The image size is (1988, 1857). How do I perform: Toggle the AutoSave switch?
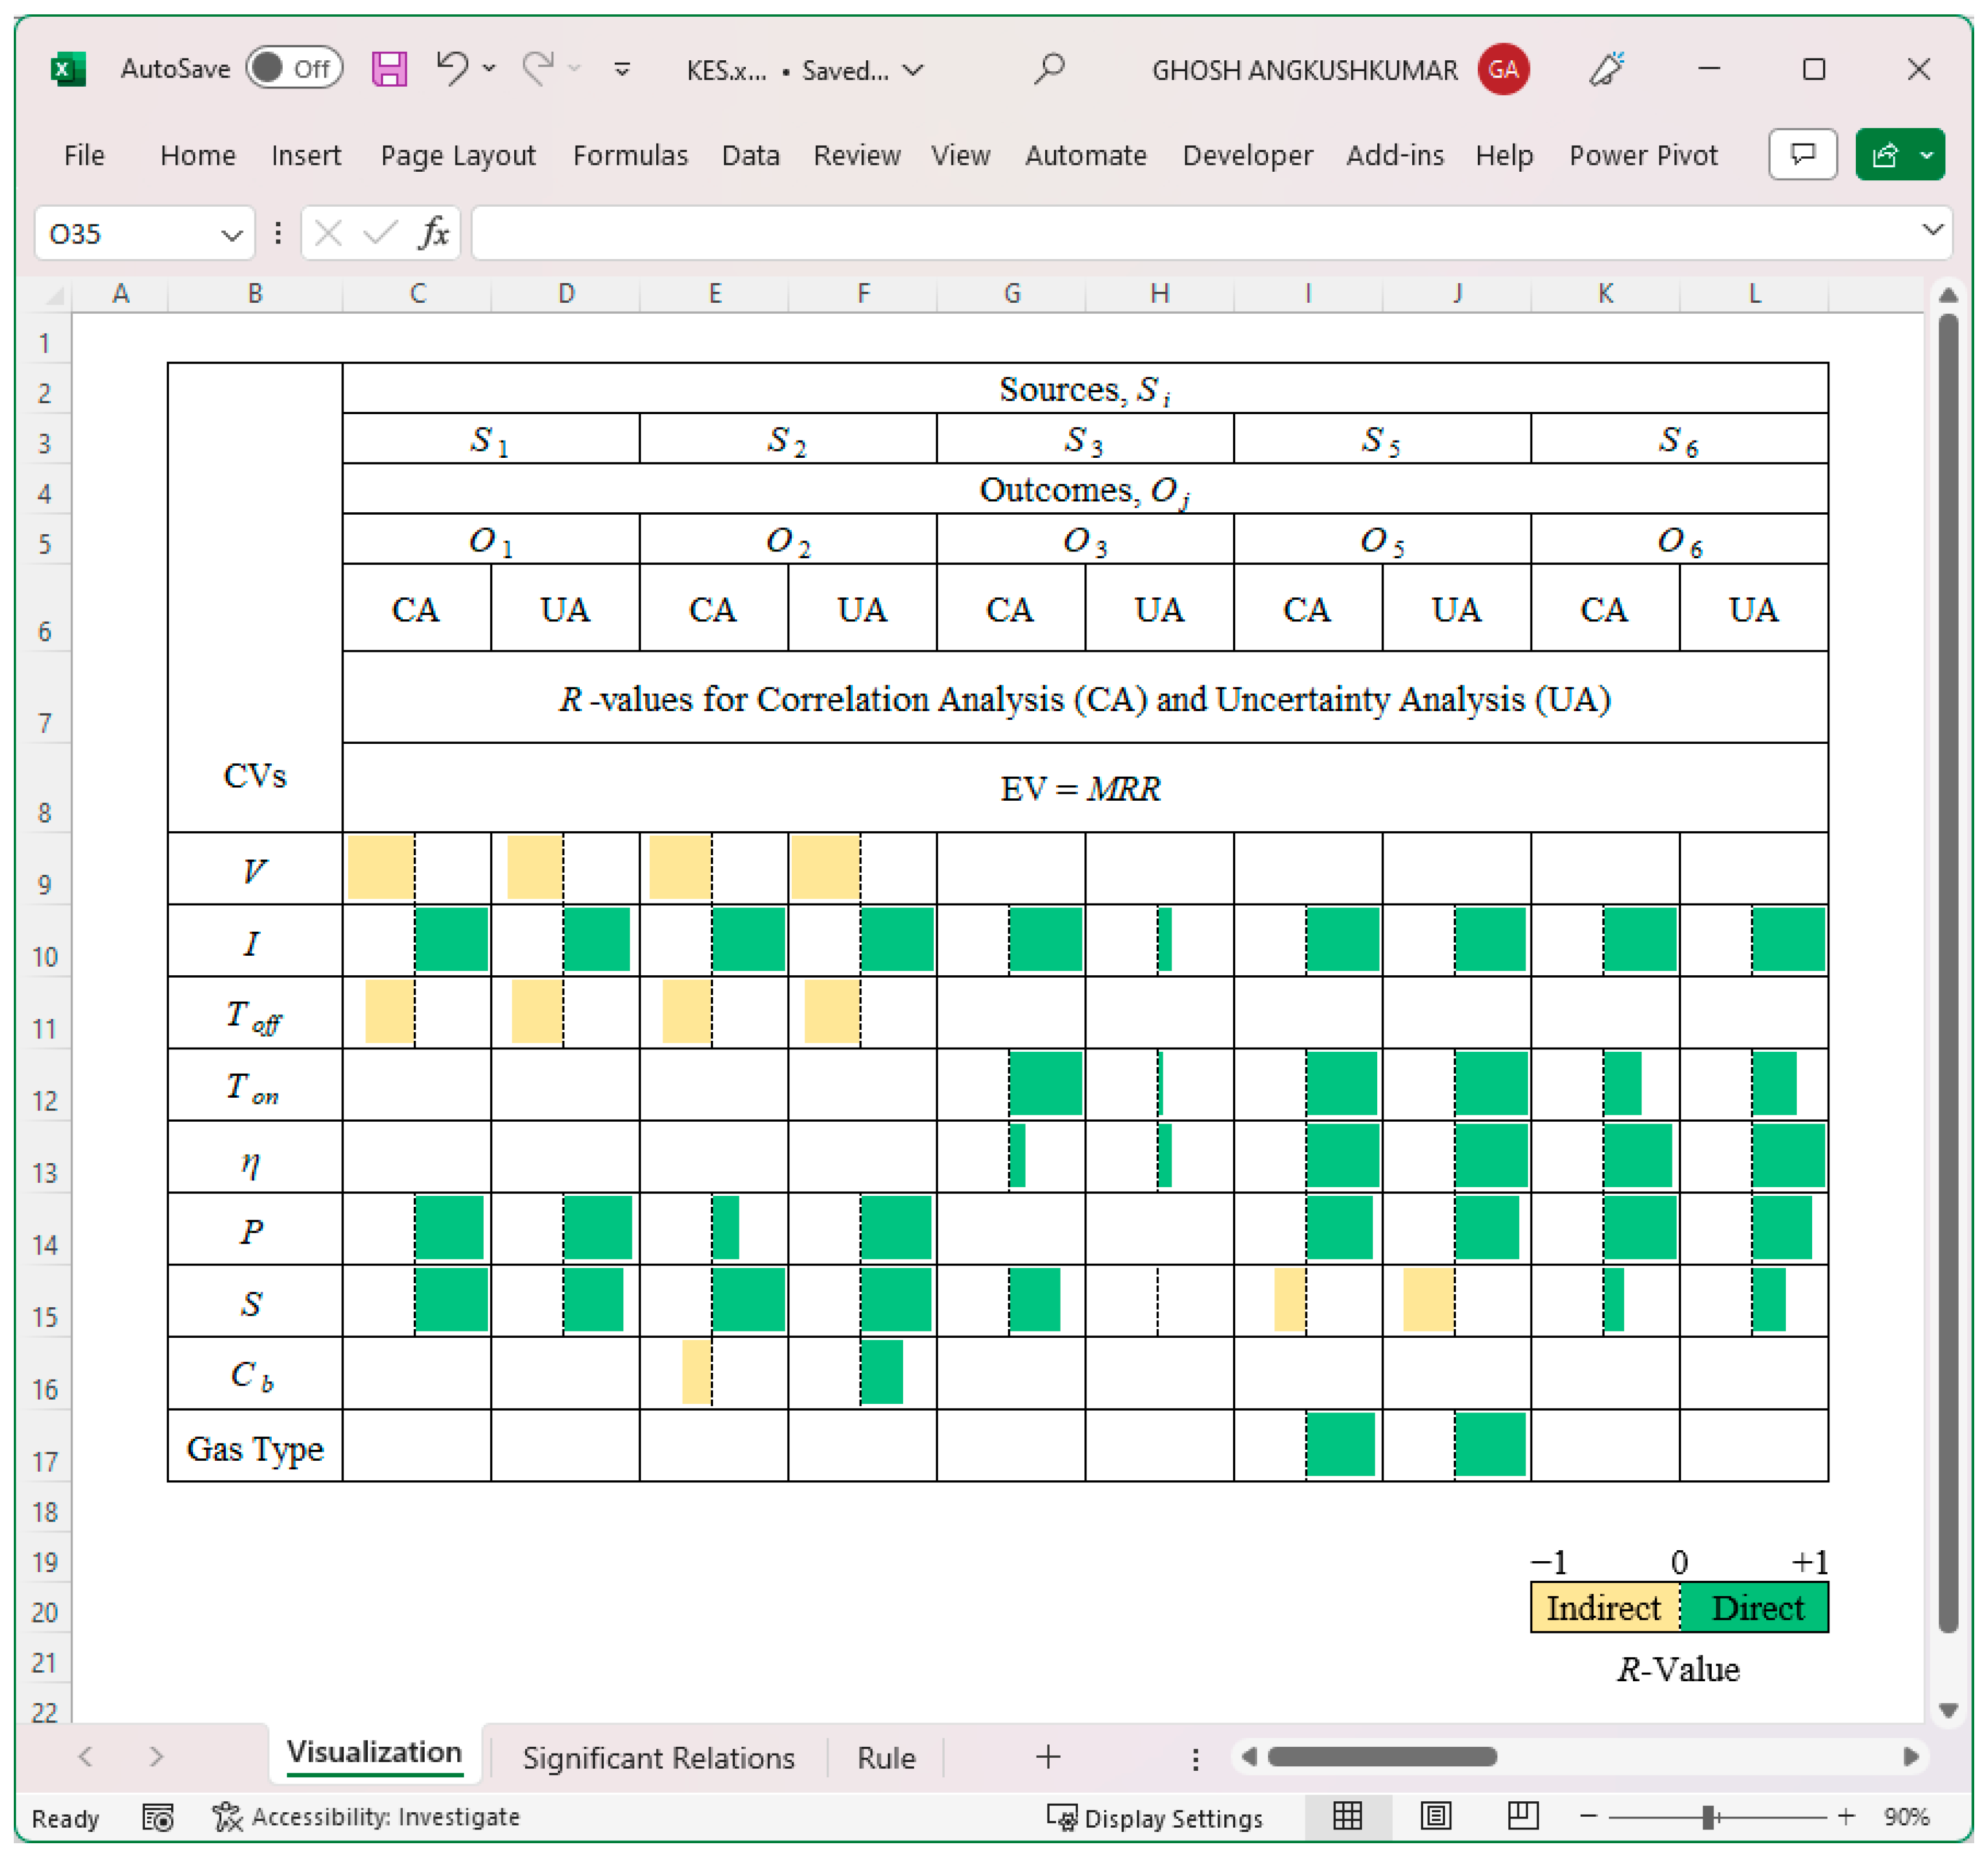coord(294,68)
